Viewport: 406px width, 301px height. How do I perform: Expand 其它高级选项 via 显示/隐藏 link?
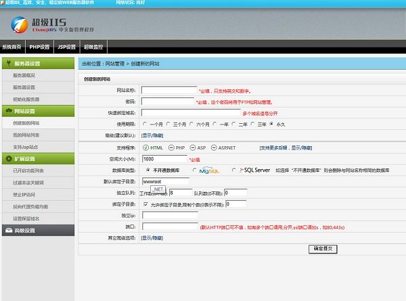[152, 238]
